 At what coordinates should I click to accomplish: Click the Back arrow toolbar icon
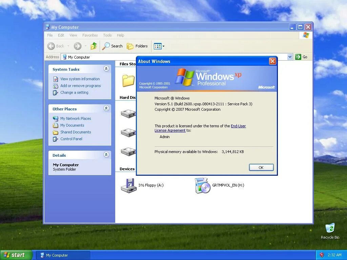tap(51, 46)
